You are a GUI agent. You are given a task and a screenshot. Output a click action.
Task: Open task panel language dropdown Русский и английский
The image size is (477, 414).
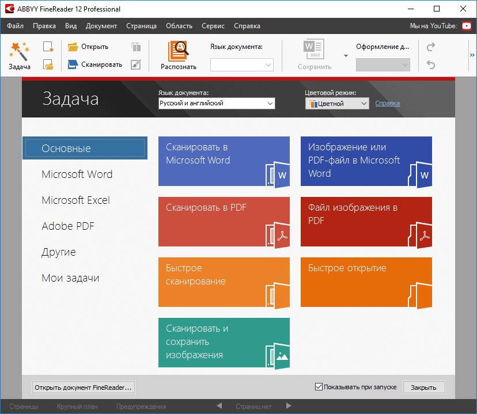(217, 103)
